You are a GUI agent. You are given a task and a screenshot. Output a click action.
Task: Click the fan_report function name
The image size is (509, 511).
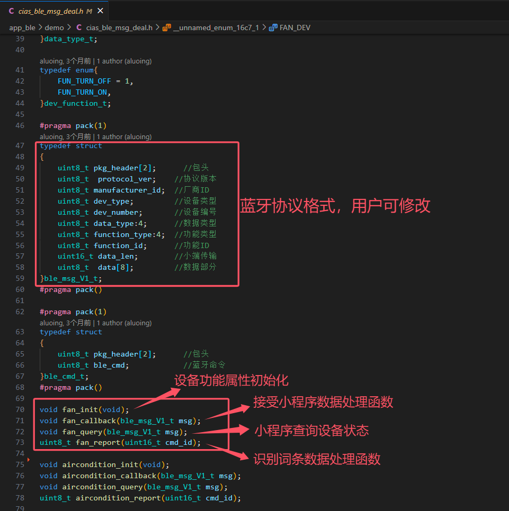coord(98,442)
